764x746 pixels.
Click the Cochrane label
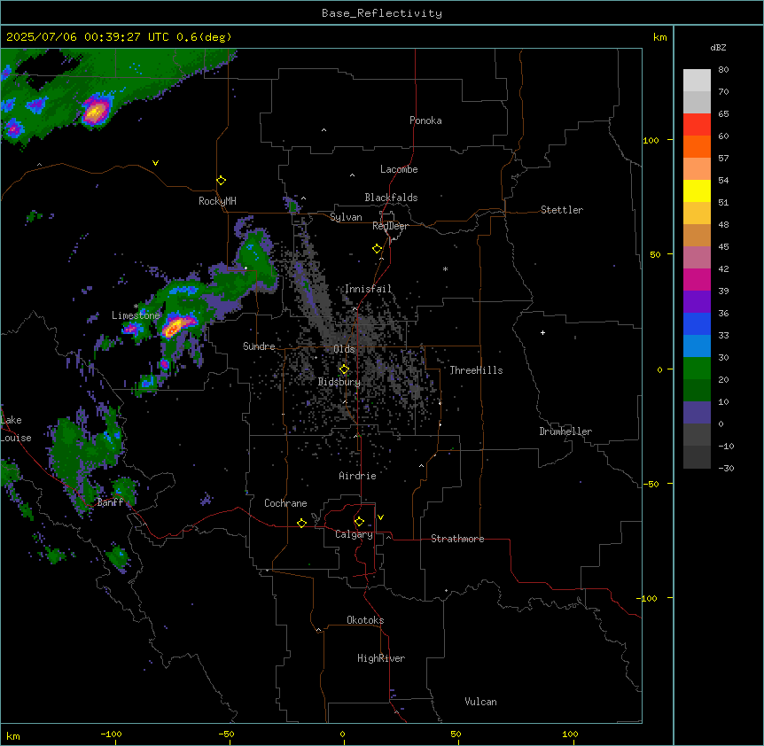coord(285,503)
